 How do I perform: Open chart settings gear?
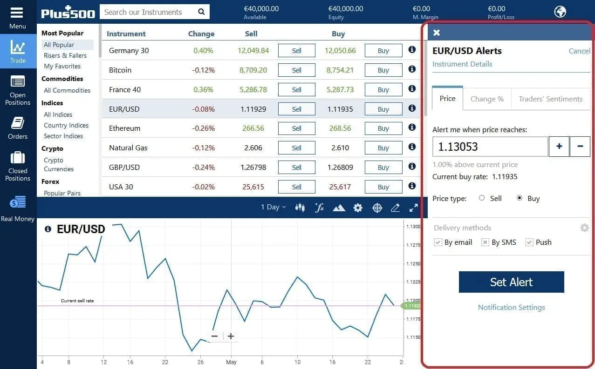(358, 208)
